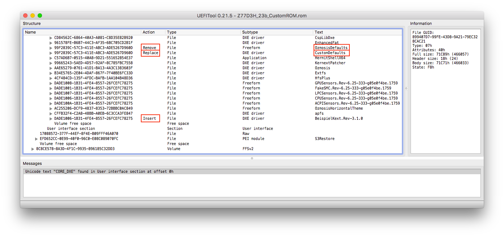Click the FFSv2 subtype cell

coord(248,149)
